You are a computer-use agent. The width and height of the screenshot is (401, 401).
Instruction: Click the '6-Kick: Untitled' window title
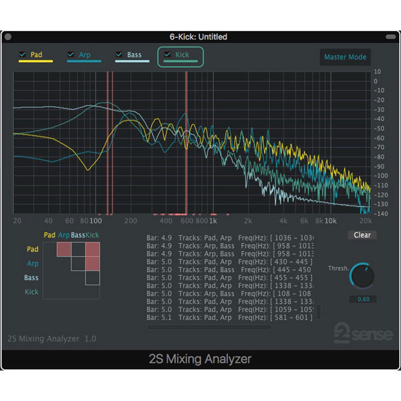[198, 37]
